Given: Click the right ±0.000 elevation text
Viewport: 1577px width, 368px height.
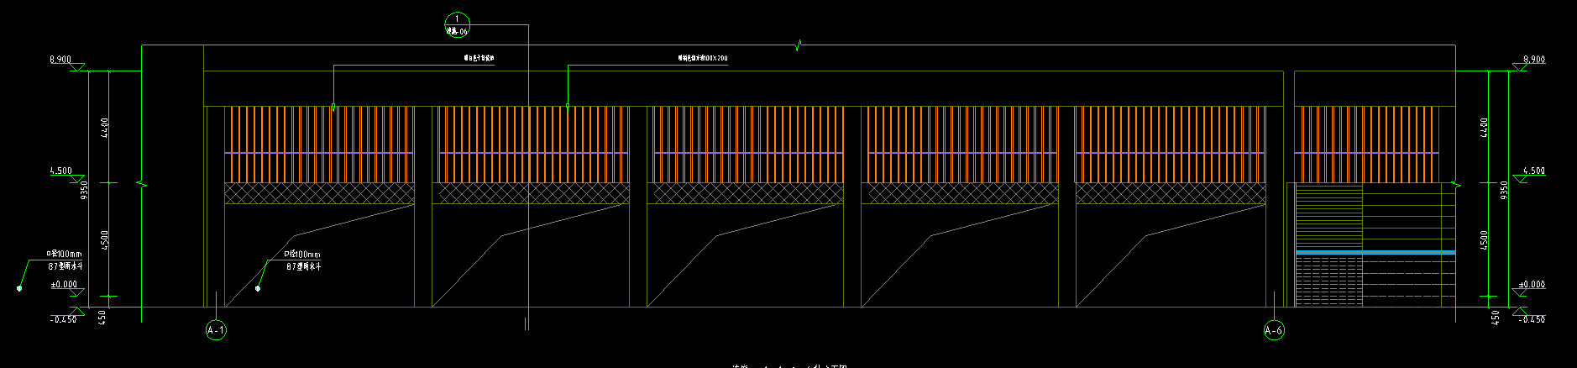Looking at the screenshot, I should point(1532,285).
